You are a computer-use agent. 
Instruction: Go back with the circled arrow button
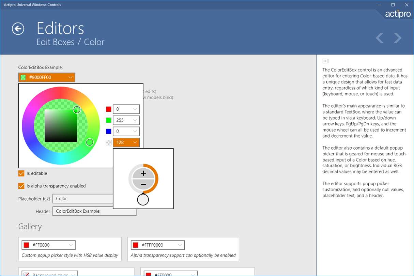coord(18,29)
